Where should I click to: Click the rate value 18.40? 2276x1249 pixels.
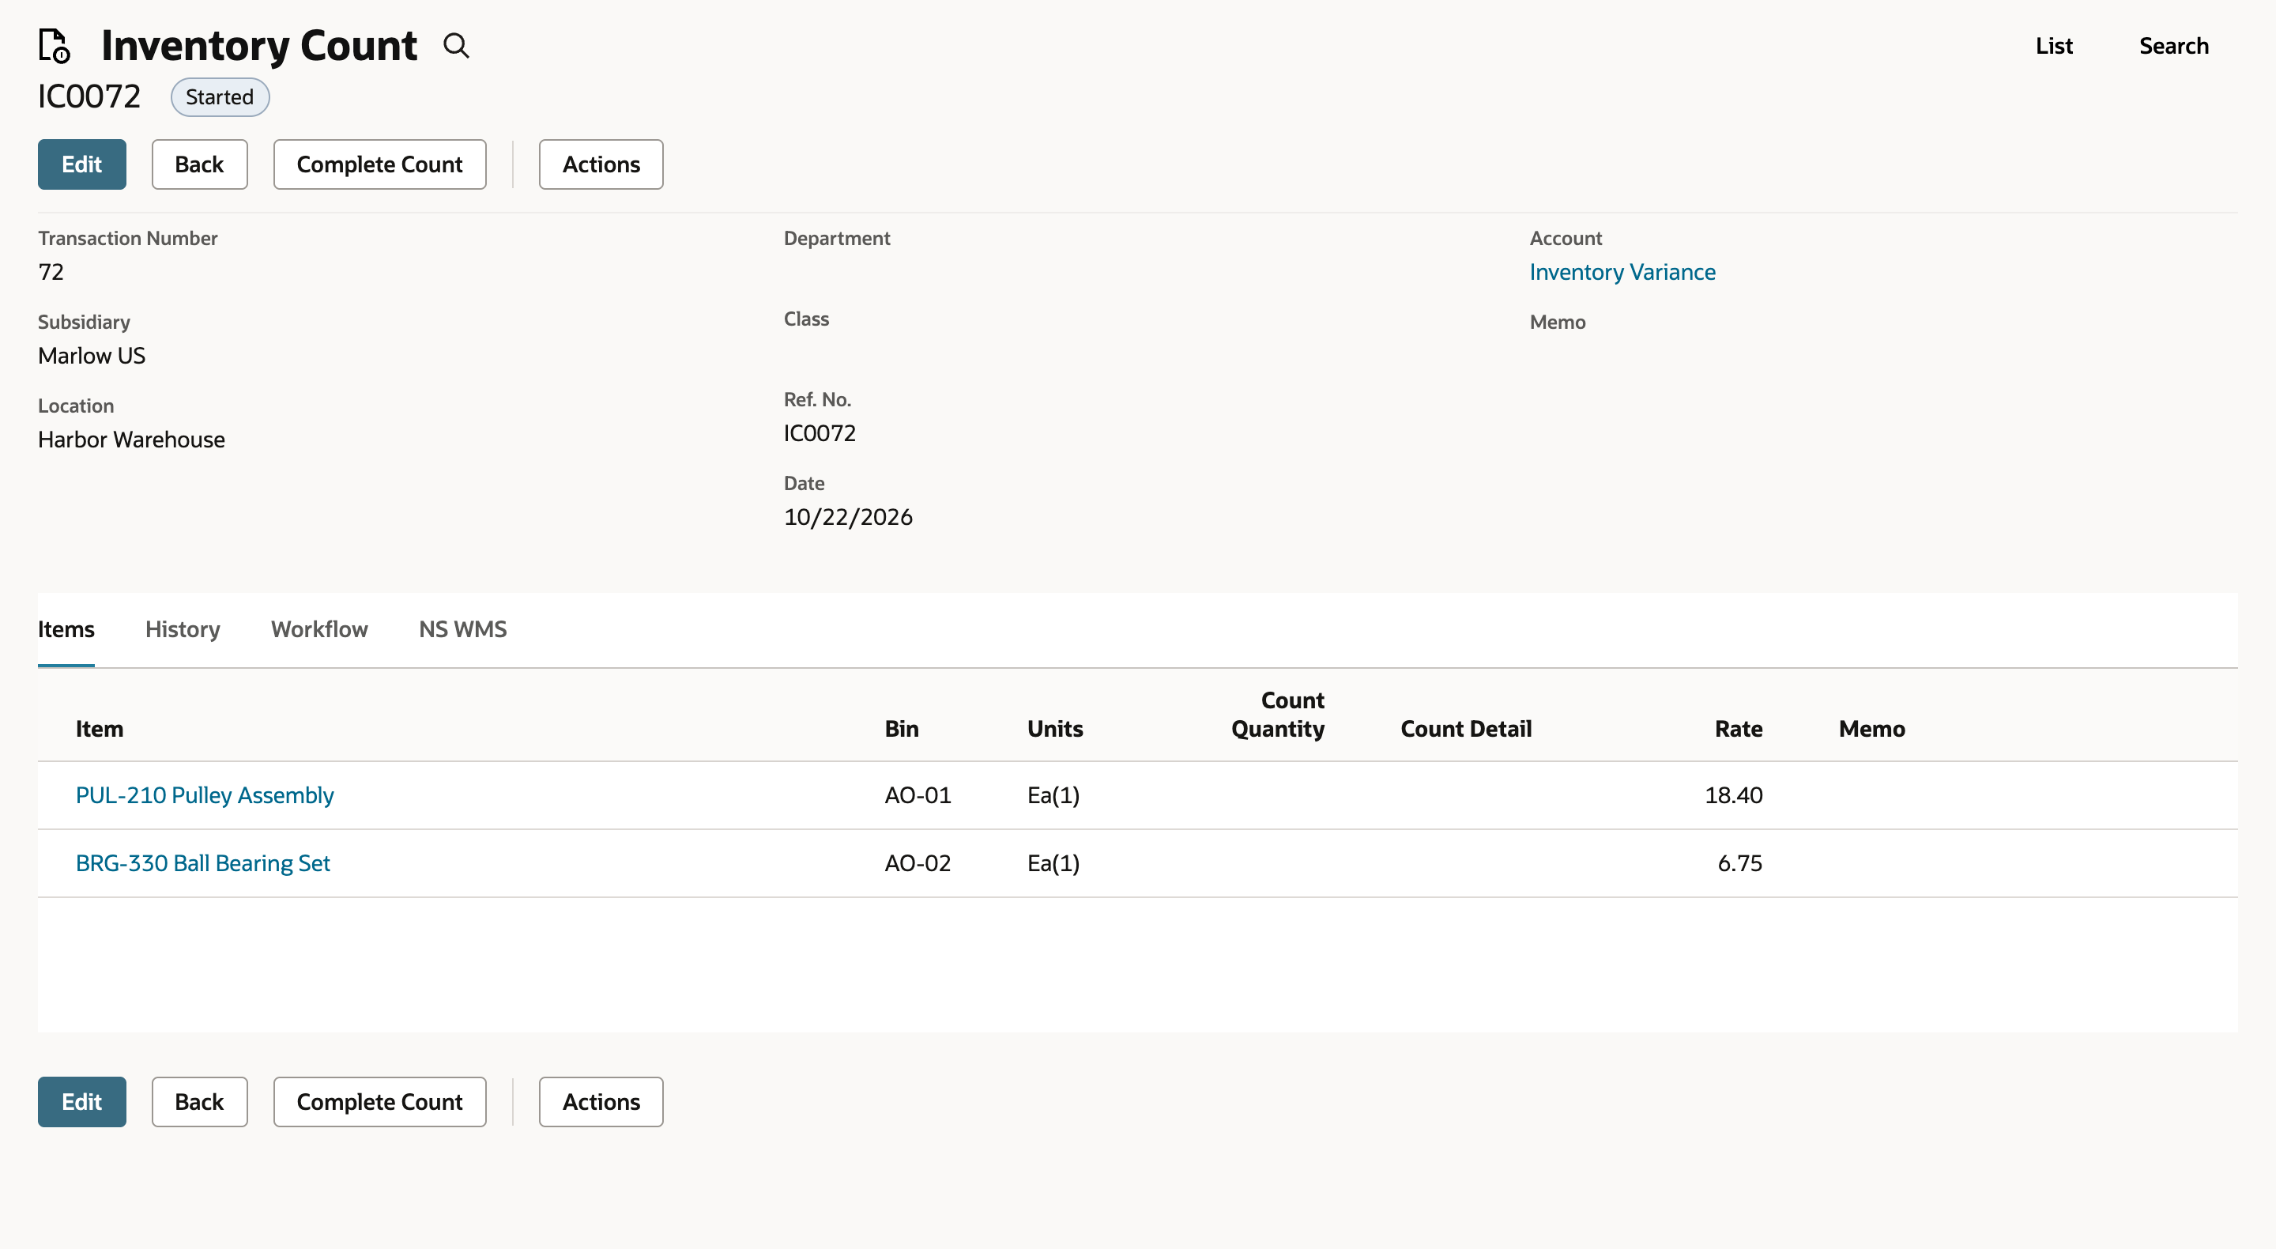point(1734,795)
